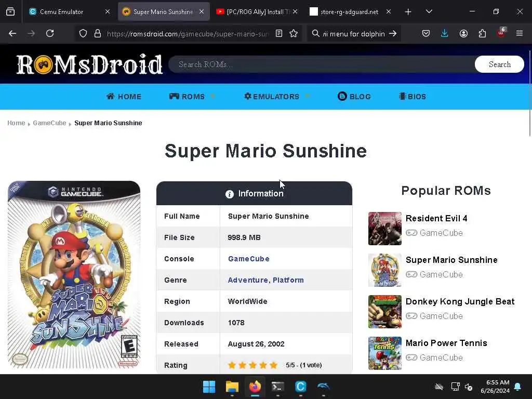Select the 998.9 MB file size text

[x=244, y=237]
